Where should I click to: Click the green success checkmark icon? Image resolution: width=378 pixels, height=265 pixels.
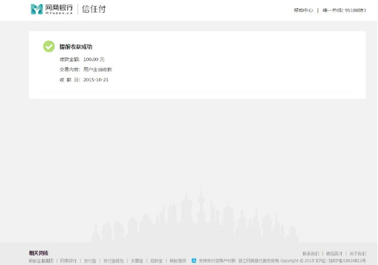coord(49,46)
